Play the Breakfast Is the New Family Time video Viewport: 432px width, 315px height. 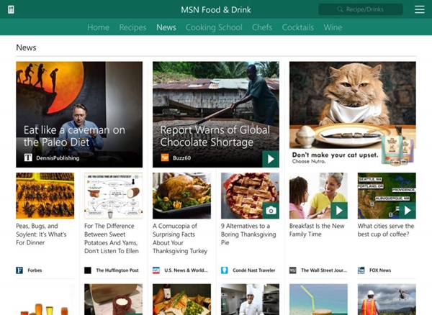click(x=339, y=211)
